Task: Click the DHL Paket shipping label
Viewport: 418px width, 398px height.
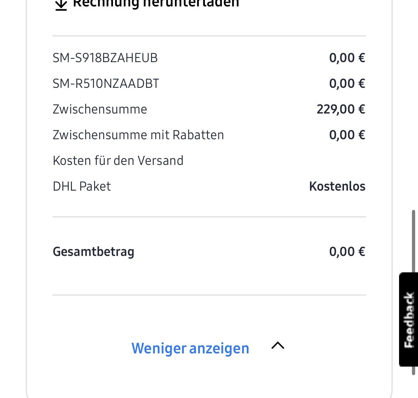Action: 82,186
